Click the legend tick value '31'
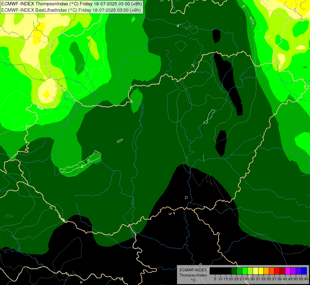Image resolution: width=310 pixels, height=285 pixels. 258,279
